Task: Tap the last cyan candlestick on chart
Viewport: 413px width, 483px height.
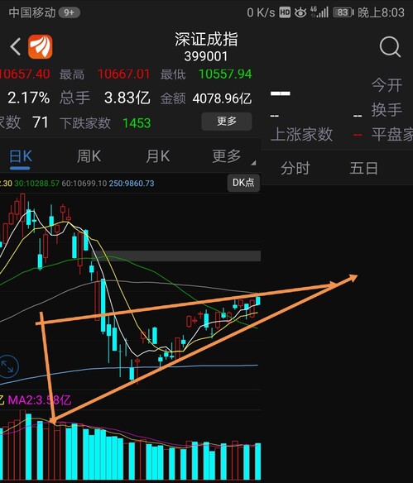Action: point(258,300)
